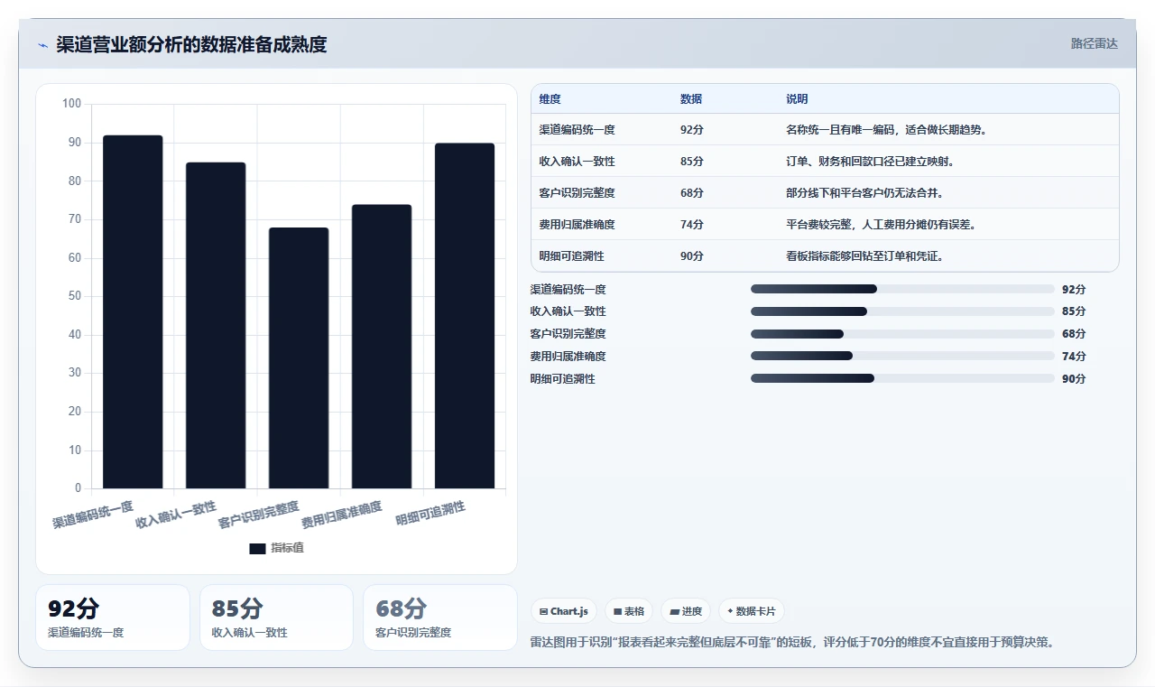Click the header icon beside 渠道营业额分析 title
Viewport: 1155px width, 687px height.
(42, 45)
